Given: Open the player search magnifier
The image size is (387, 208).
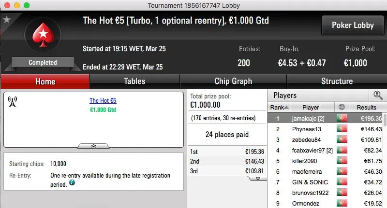Looking at the screenshot, I should [377, 96].
